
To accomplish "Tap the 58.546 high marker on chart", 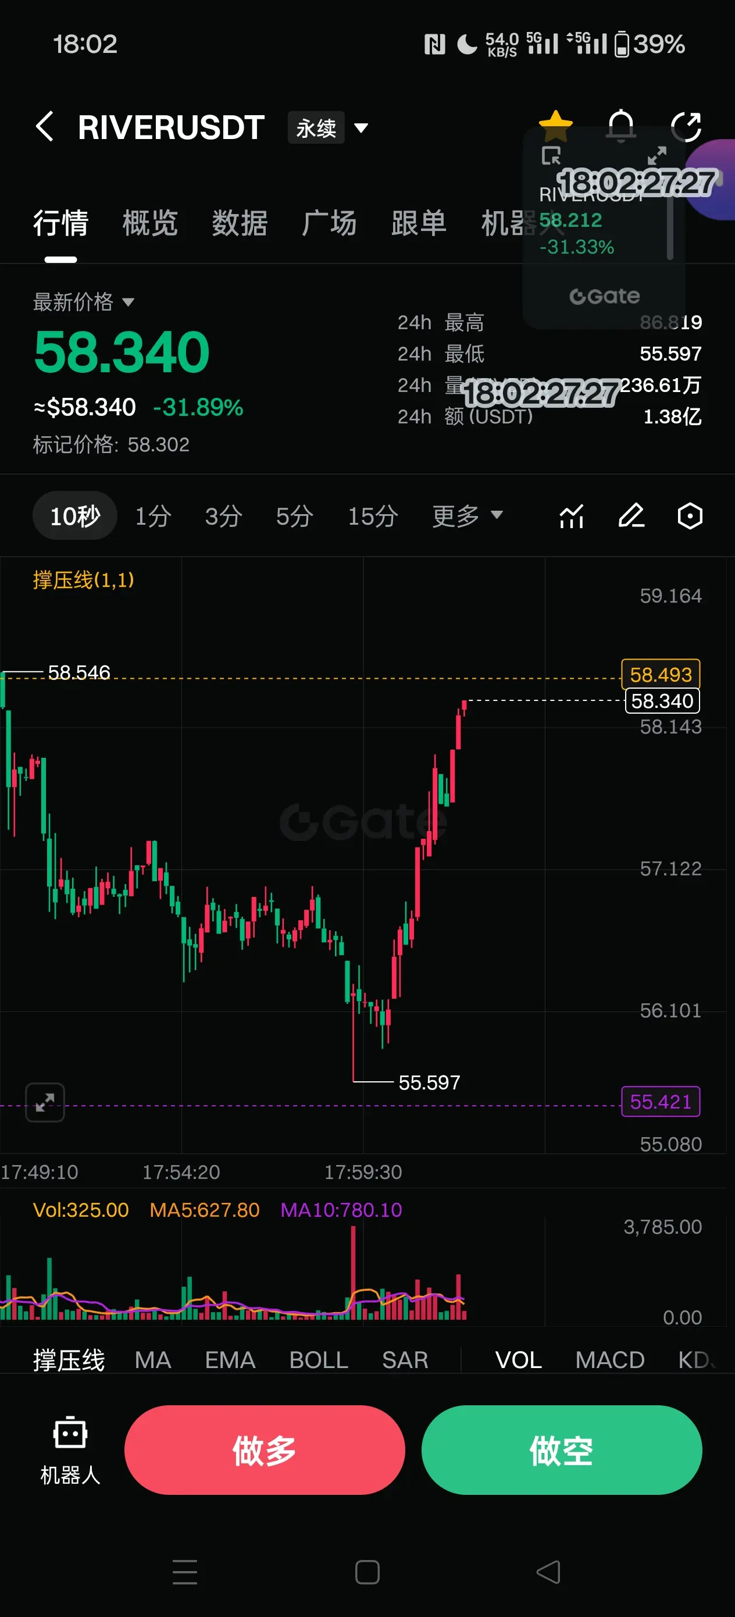I will point(79,672).
